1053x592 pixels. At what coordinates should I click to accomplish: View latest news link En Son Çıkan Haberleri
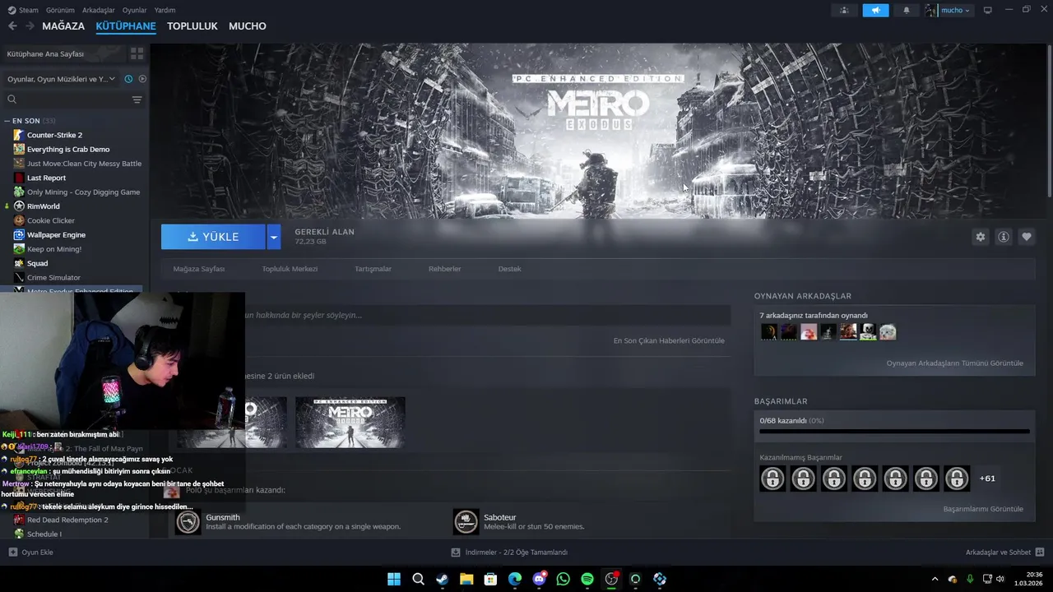coord(669,340)
